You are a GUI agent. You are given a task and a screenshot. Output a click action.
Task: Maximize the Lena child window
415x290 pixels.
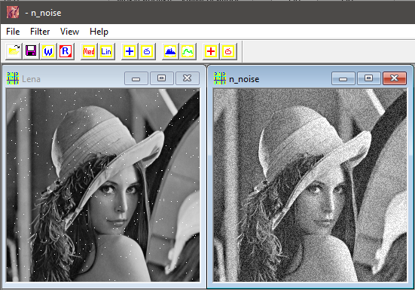[x=161, y=78]
